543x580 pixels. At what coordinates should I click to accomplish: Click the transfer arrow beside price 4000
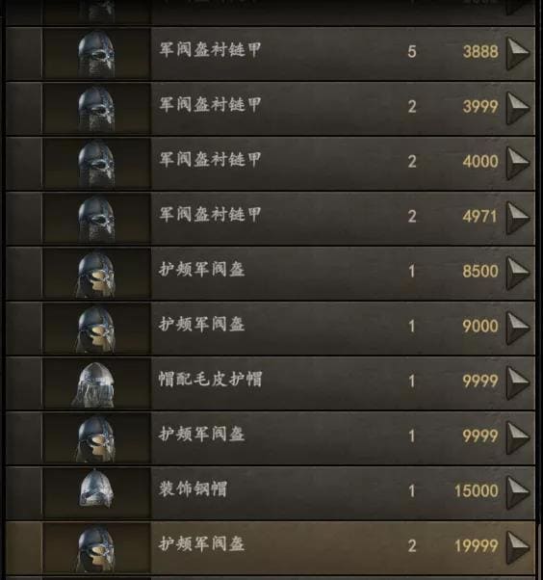(x=518, y=163)
